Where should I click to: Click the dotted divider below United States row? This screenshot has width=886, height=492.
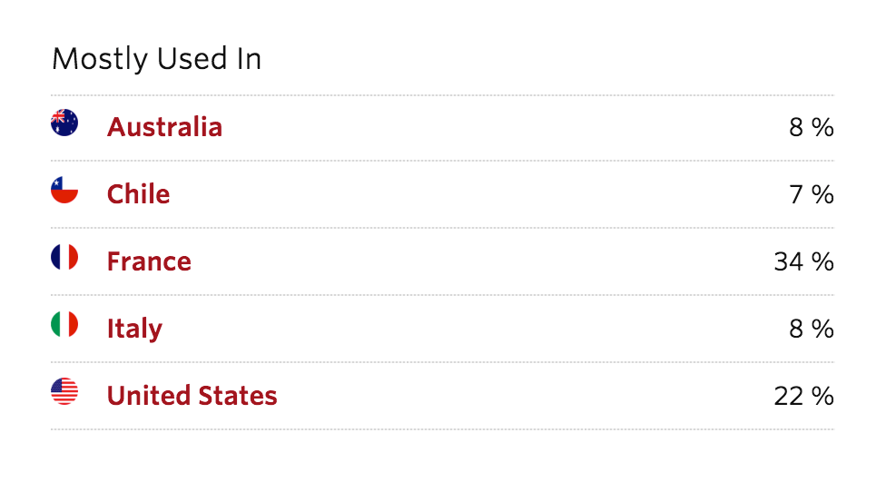(442, 429)
